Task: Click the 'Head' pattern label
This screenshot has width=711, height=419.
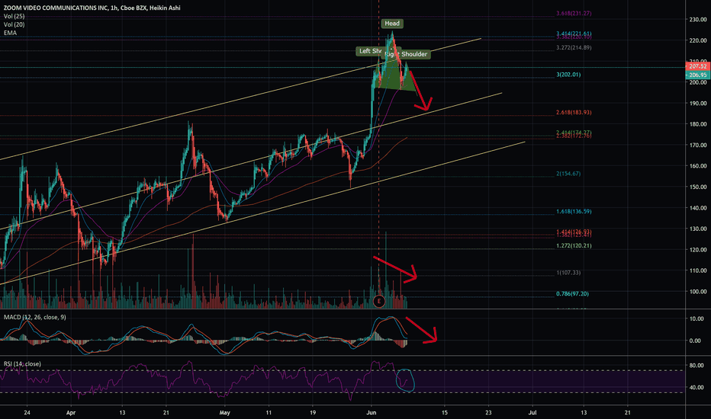Action: pos(392,24)
